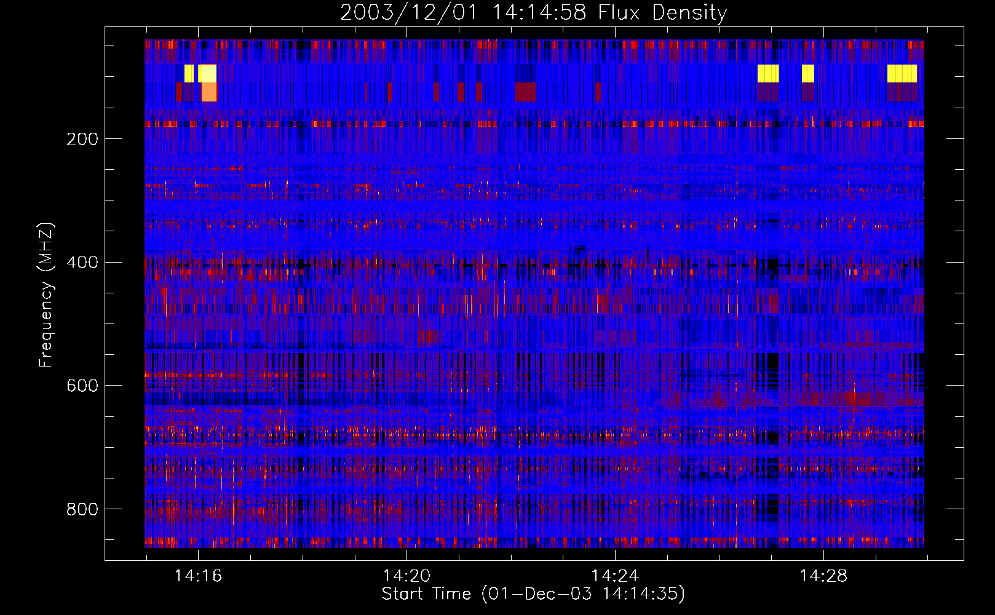The image size is (995, 615).
Task: Click the 14:20 time tick label
Action: click(406, 576)
